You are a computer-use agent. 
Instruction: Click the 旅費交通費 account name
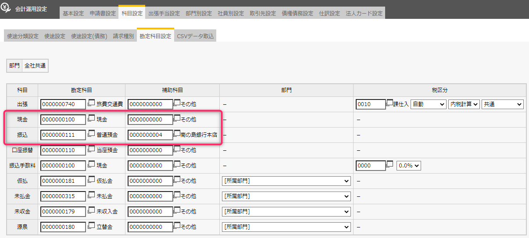click(x=110, y=104)
